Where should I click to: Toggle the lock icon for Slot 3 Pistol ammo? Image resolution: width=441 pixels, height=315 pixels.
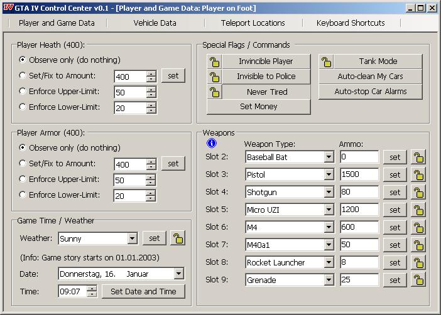[x=418, y=174]
